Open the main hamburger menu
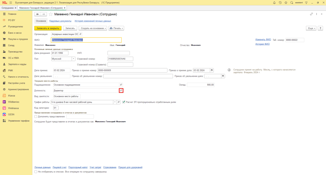 [x=11, y=3]
